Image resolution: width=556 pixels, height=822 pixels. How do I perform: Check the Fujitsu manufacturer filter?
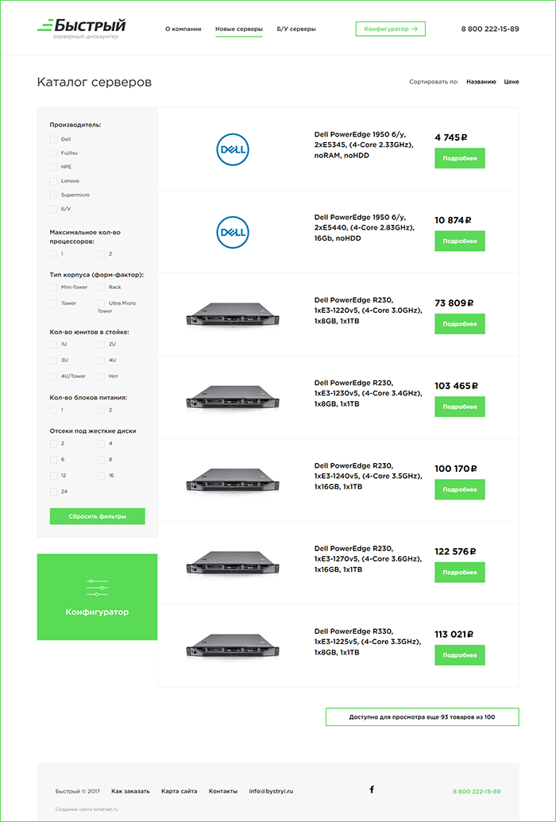(53, 153)
